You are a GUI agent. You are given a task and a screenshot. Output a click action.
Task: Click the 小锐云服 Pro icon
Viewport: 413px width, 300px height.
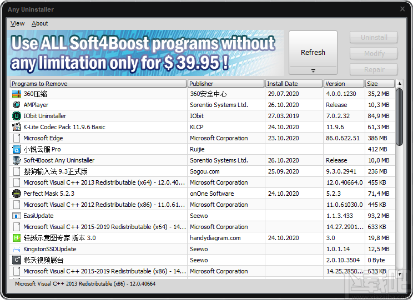point(17,149)
